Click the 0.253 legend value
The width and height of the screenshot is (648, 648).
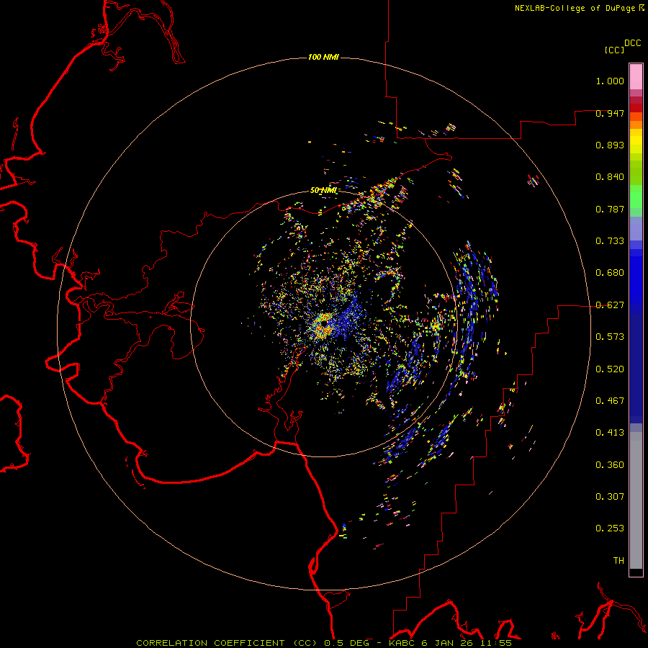pos(610,528)
